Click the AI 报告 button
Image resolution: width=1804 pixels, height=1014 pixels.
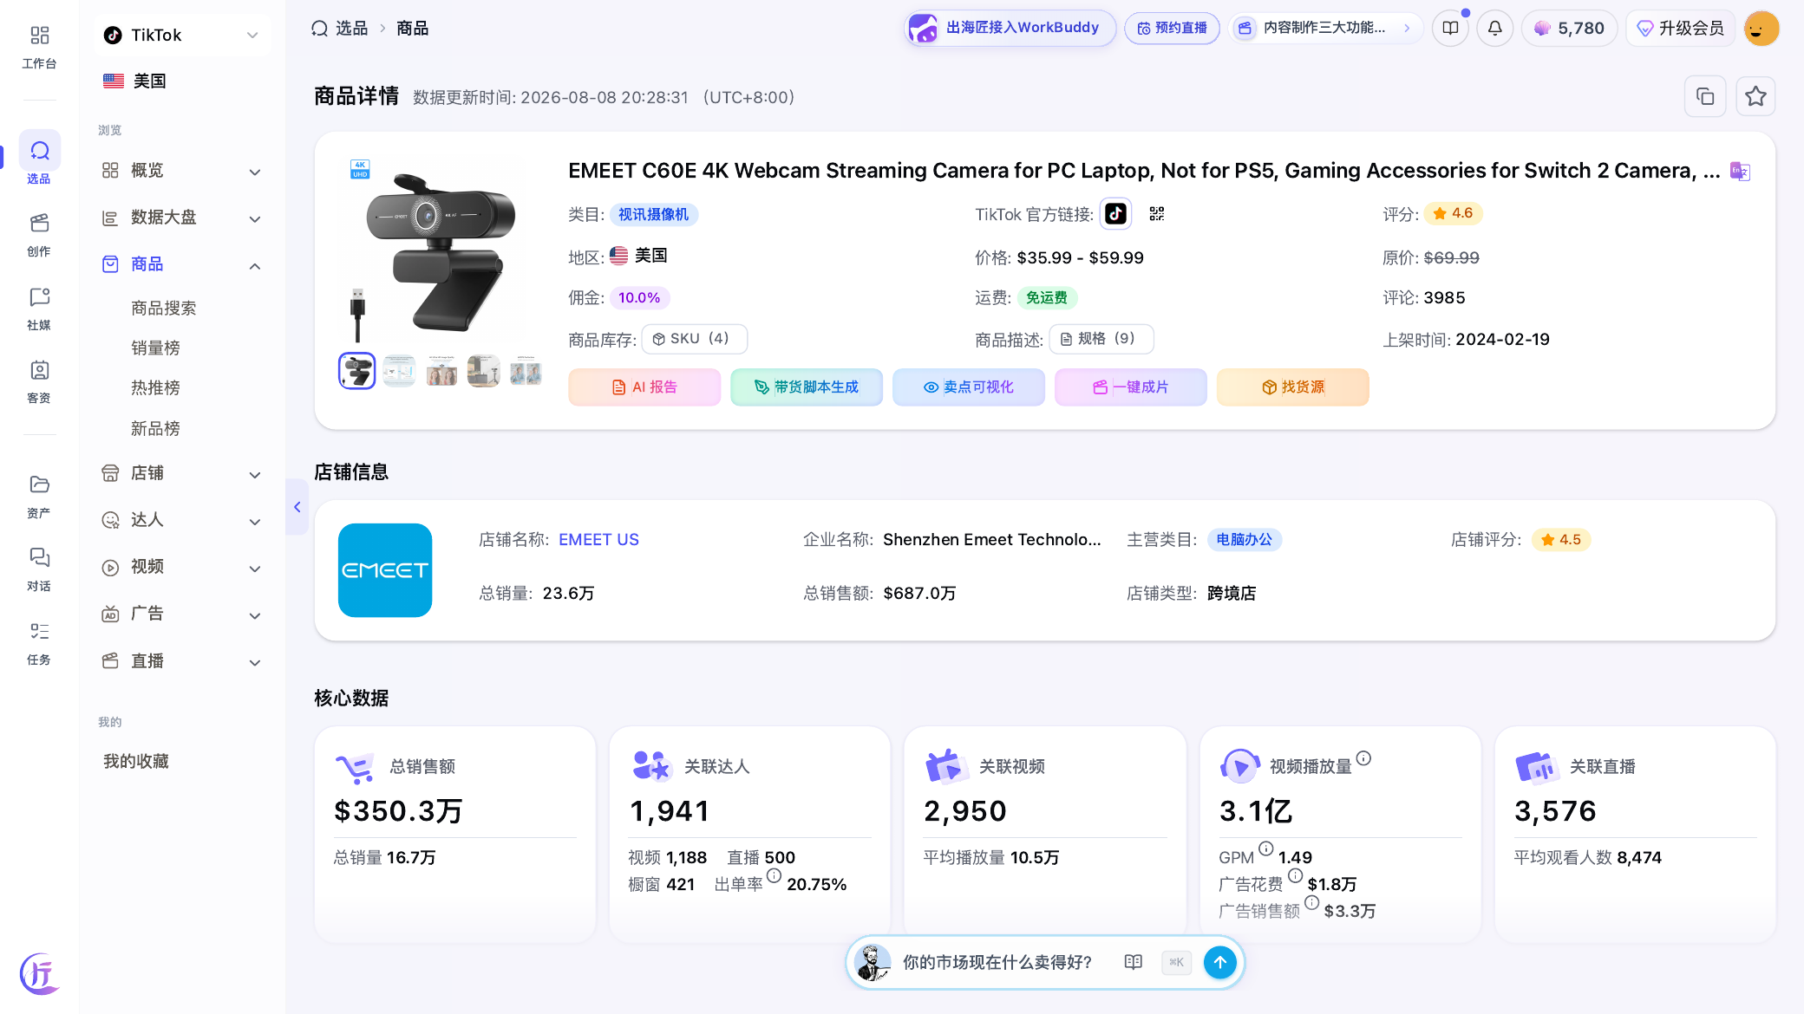(644, 387)
